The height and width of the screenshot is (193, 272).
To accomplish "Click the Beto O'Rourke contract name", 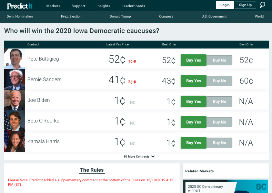I will pos(43,121).
